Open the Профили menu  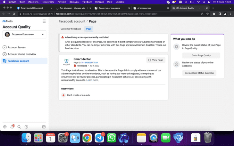[x=87, y=2]
